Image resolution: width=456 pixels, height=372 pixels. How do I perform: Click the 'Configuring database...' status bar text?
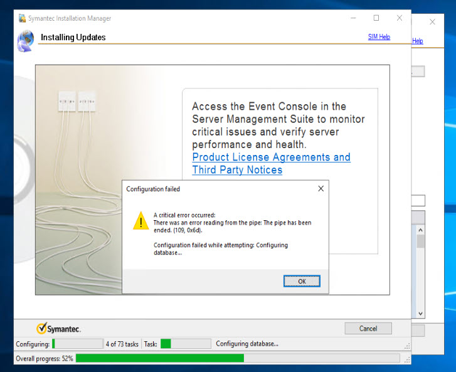click(247, 344)
